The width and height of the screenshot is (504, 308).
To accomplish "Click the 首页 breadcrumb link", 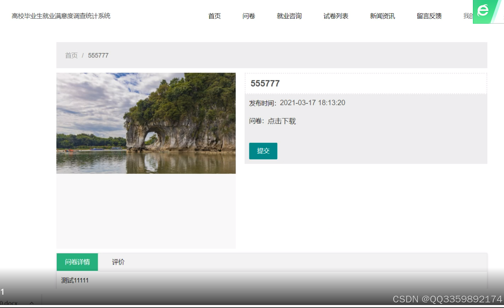I will (x=72, y=55).
